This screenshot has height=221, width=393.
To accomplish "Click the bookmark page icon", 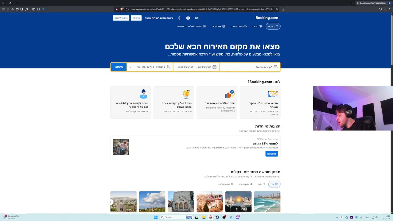I will [x=283, y=9].
